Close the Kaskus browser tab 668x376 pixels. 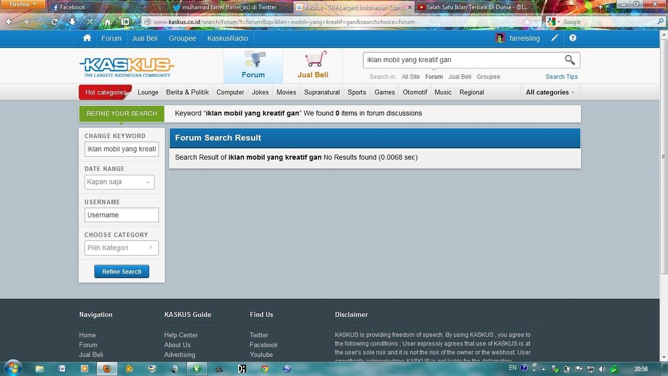coord(409,7)
